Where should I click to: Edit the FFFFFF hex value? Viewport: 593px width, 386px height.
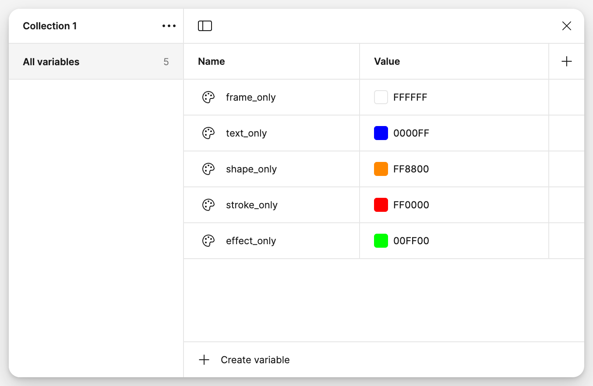click(410, 97)
